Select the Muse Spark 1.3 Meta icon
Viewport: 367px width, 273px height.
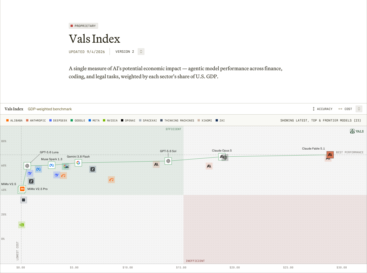pos(52,165)
